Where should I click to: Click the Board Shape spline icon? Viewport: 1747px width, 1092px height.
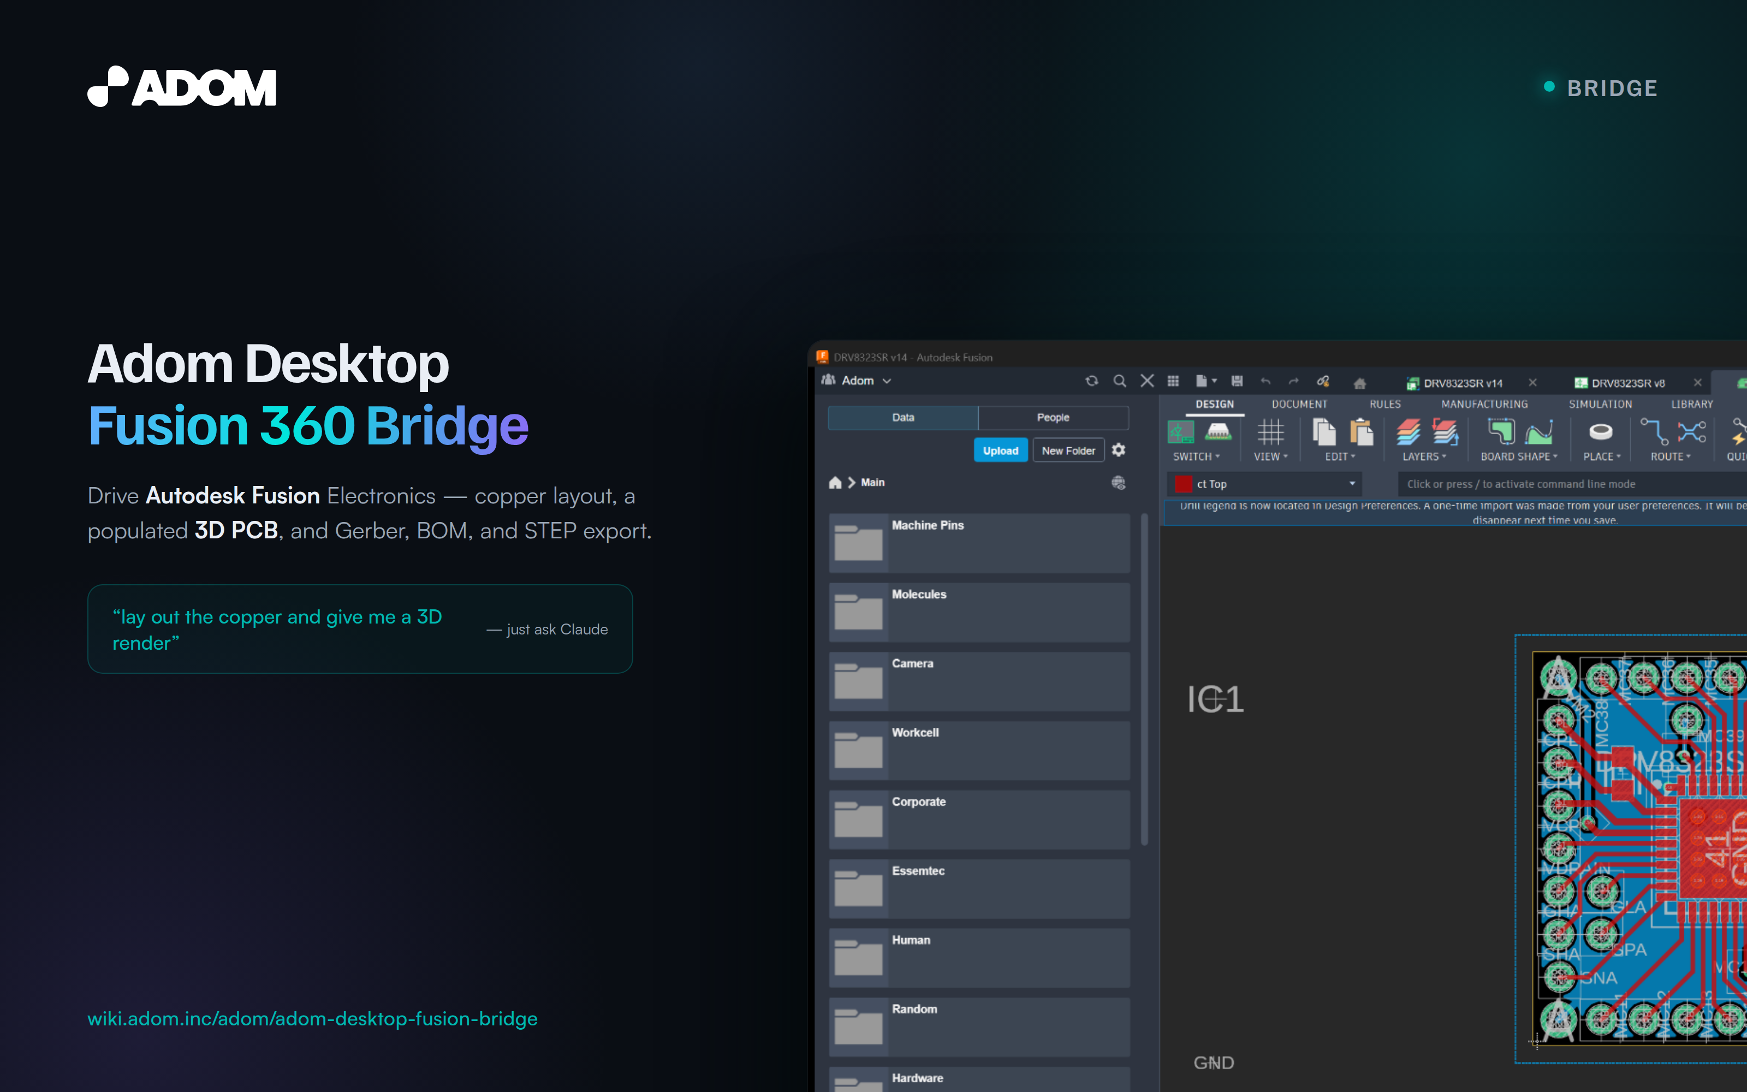[1539, 432]
